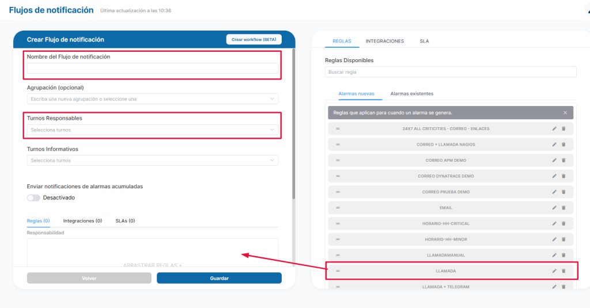Screen dimensions: 590x308
Task: Click the Guardar button
Action: pyautogui.click(x=219, y=278)
